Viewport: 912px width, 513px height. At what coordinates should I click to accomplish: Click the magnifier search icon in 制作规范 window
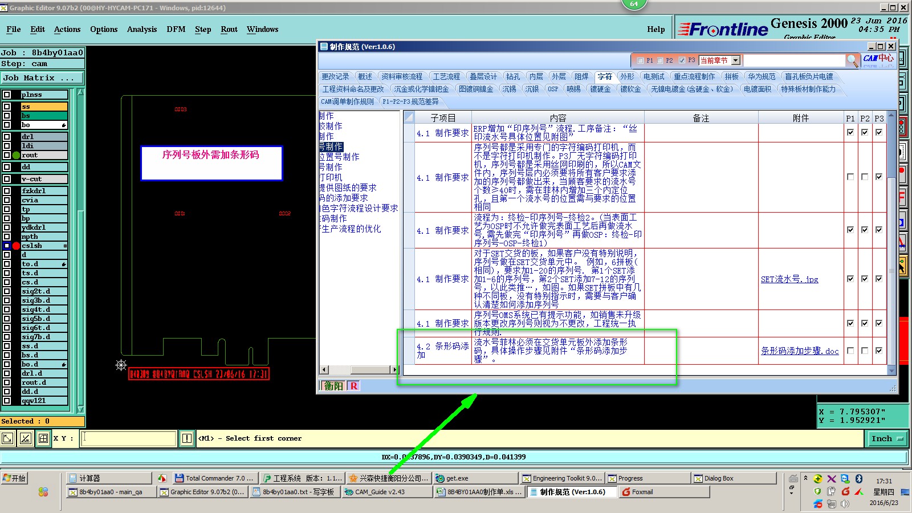coord(852,60)
